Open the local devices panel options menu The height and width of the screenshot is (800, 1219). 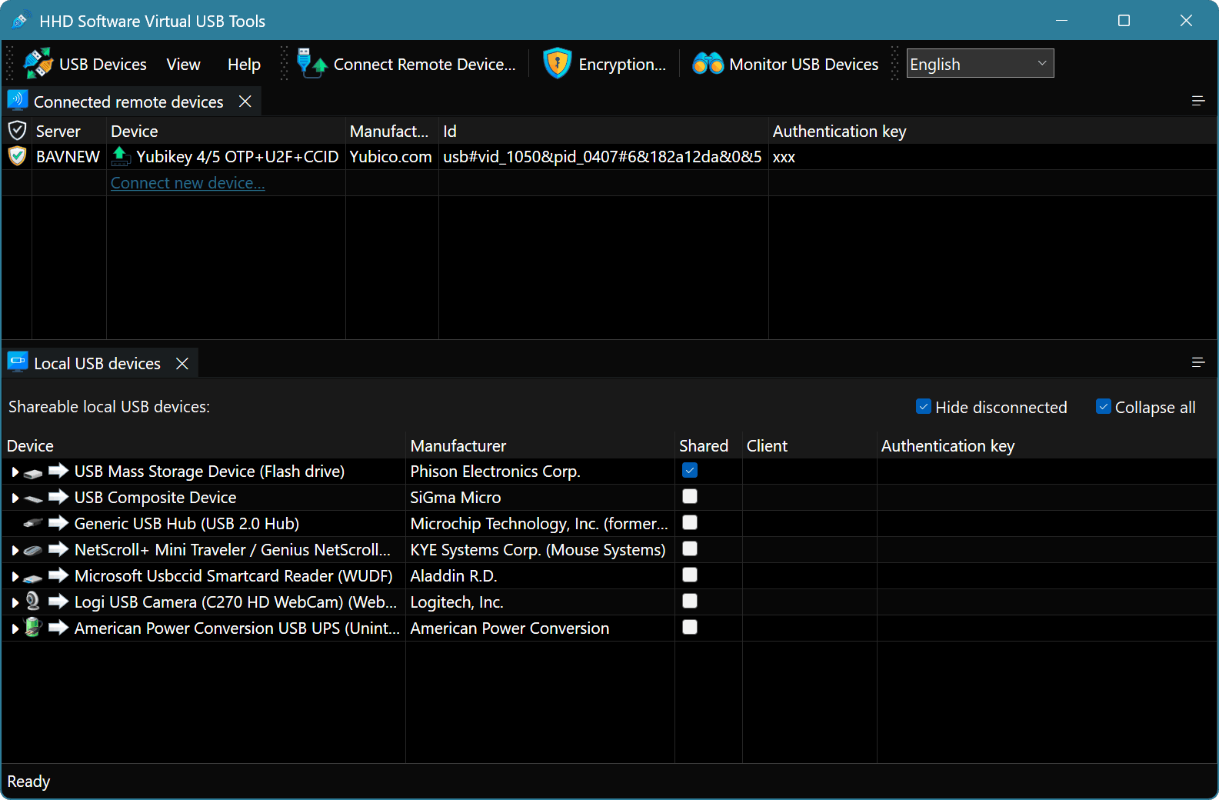1198,362
